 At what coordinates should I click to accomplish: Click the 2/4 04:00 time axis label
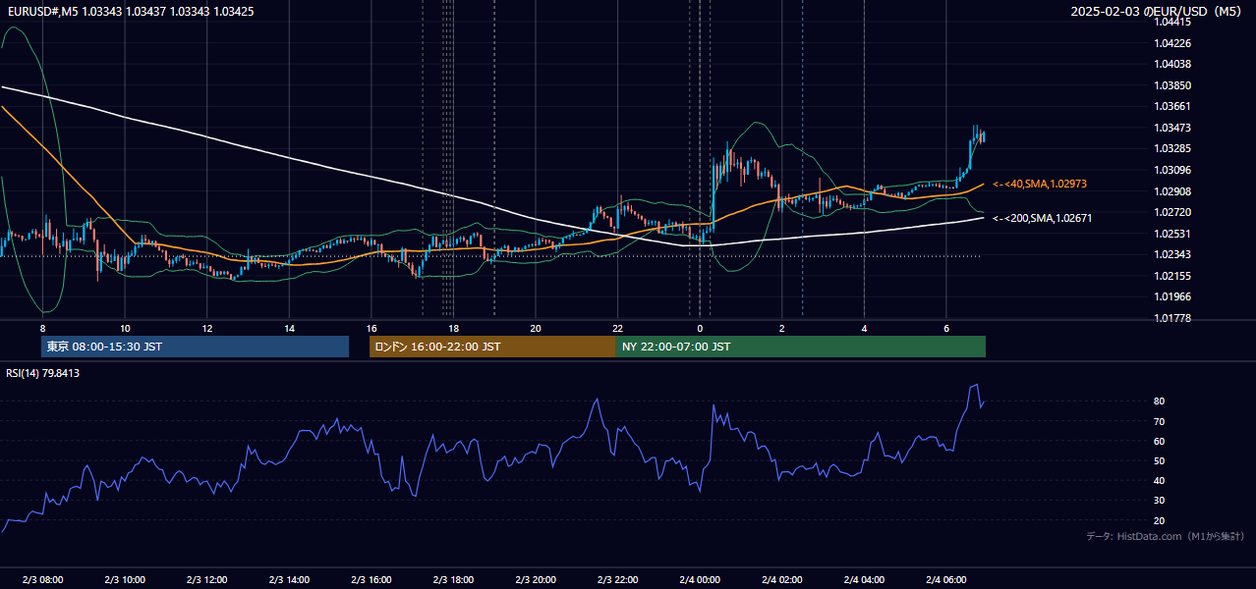click(864, 579)
